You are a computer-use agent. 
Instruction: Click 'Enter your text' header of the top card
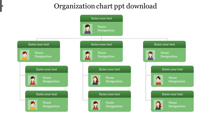101,19
